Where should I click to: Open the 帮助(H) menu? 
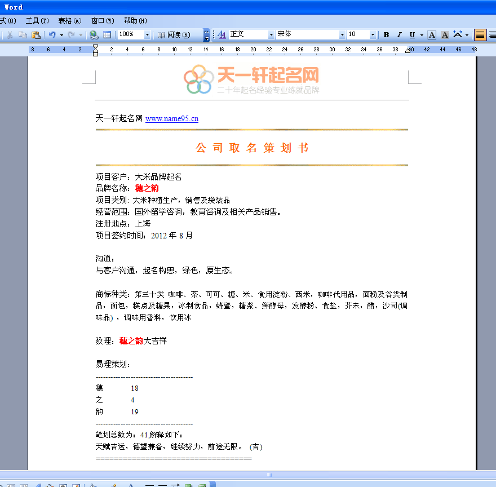[x=135, y=21]
